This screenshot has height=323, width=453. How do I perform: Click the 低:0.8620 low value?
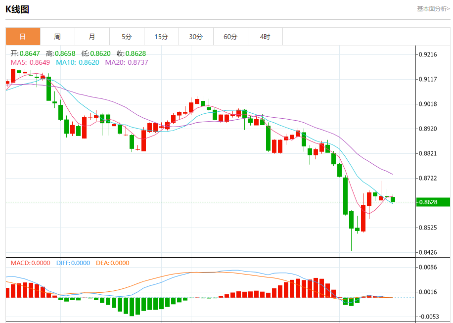click(96, 53)
